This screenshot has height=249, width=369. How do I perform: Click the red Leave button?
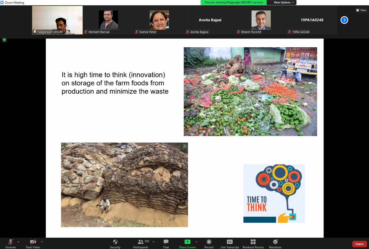pyautogui.click(x=359, y=244)
